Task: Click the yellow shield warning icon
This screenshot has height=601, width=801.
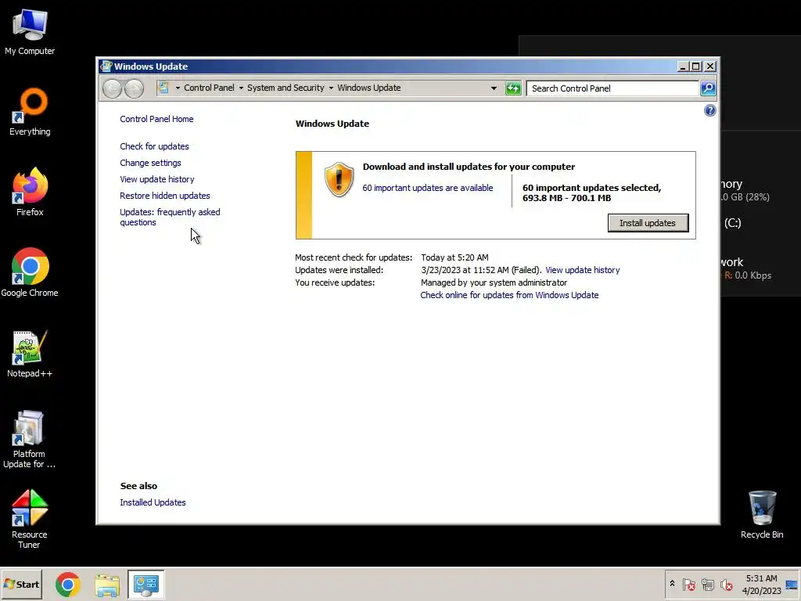Action: click(x=339, y=179)
